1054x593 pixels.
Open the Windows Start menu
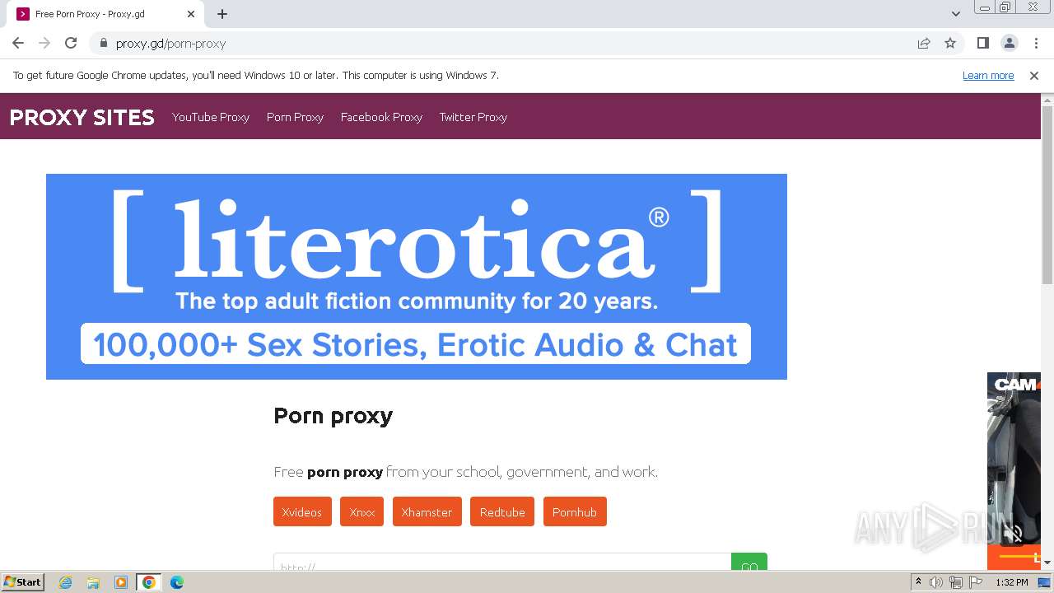tap(22, 582)
